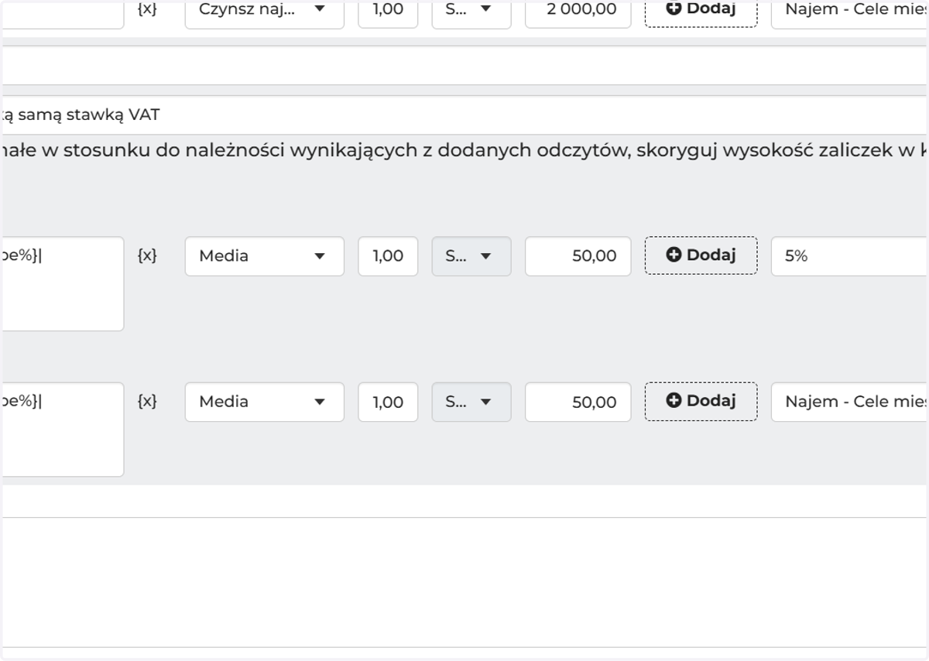Screen dimensions: 929x661
Task: Click the sentence 'skoryguj wysokość zaliczek'
Action: [764, 151]
